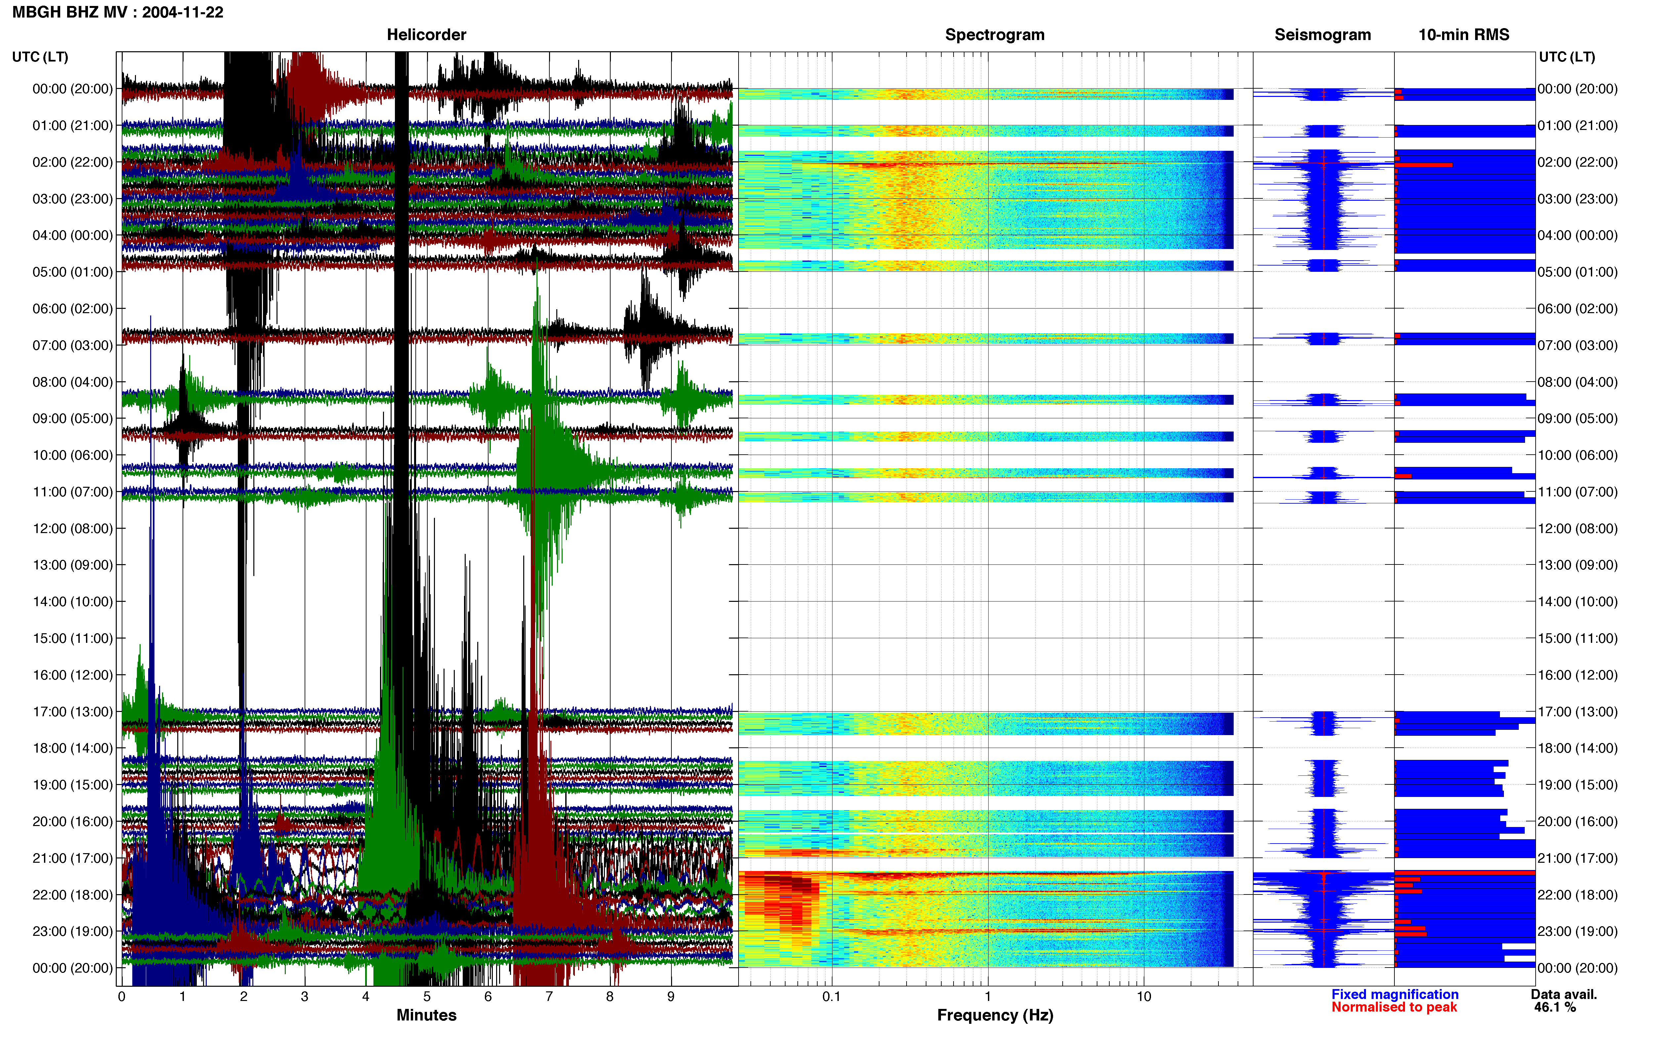Select the '46.1 %' data availability value

tap(1555, 1007)
